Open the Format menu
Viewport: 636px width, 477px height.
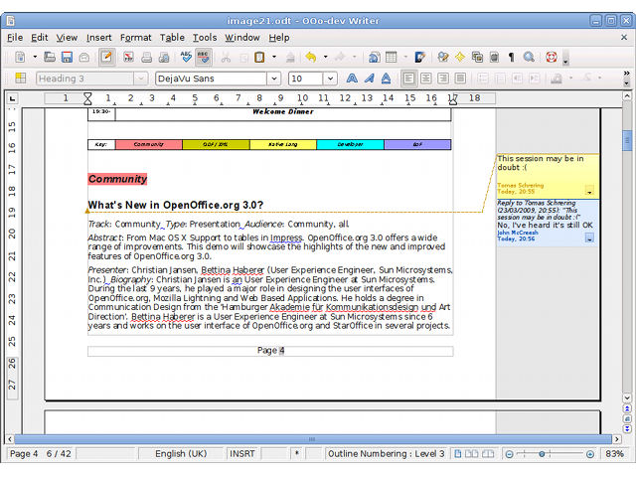point(135,38)
